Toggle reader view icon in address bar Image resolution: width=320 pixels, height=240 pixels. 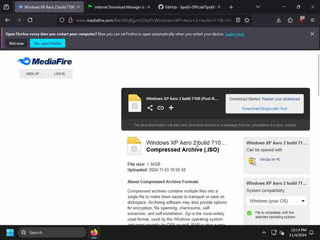point(238,20)
